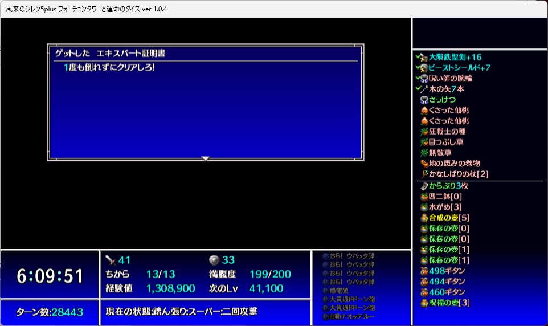Select the 無敵草 item name

pos(440,153)
